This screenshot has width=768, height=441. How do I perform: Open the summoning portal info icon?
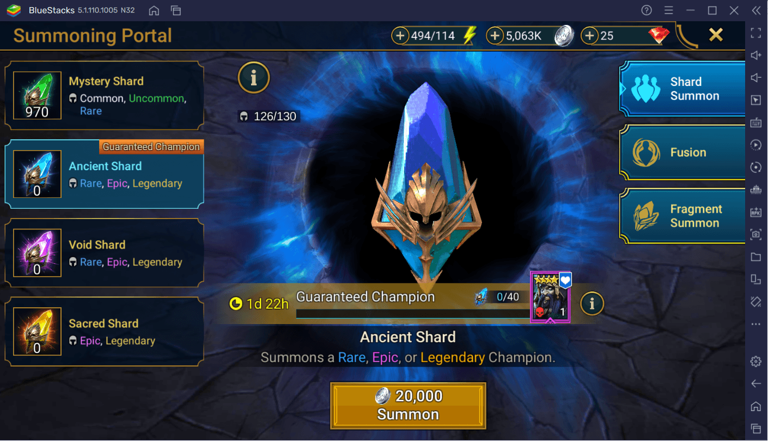[x=254, y=78]
